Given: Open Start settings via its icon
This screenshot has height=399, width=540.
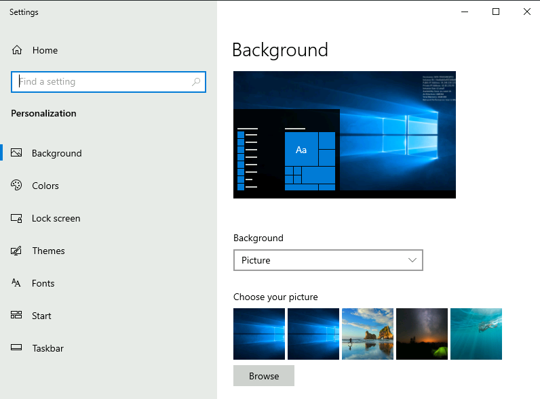Looking at the screenshot, I should point(17,316).
